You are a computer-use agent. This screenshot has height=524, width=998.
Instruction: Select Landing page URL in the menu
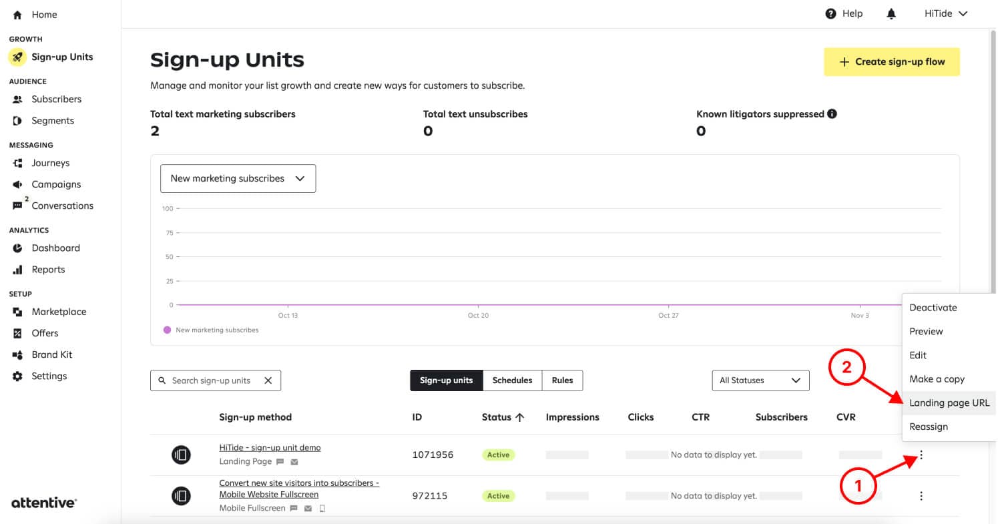(948, 403)
